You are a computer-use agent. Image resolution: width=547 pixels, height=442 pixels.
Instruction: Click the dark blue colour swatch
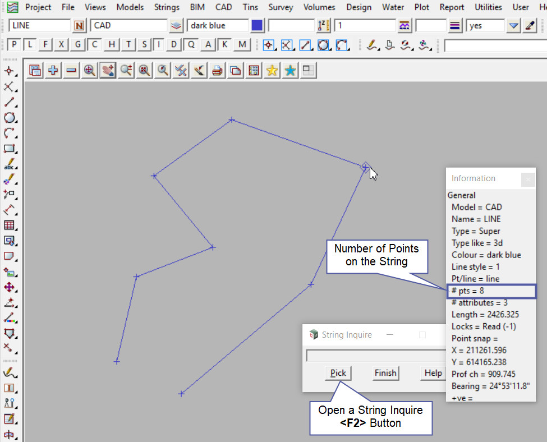pos(257,26)
